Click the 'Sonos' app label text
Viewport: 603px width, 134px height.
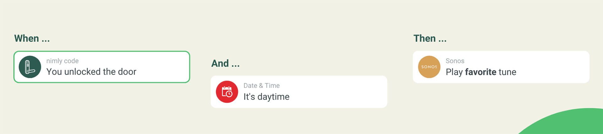pyautogui.click(x=455, y=61)
